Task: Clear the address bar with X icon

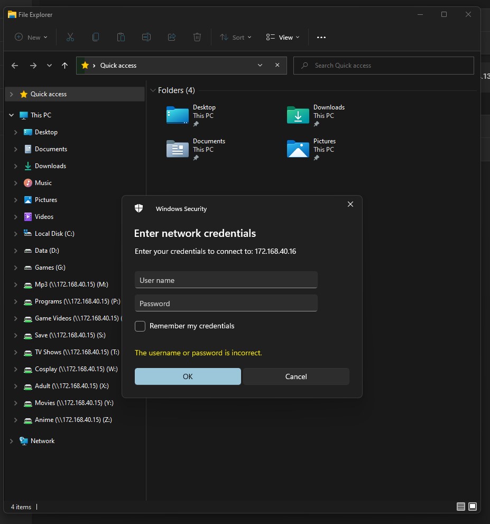Action: tap(277, 65)
